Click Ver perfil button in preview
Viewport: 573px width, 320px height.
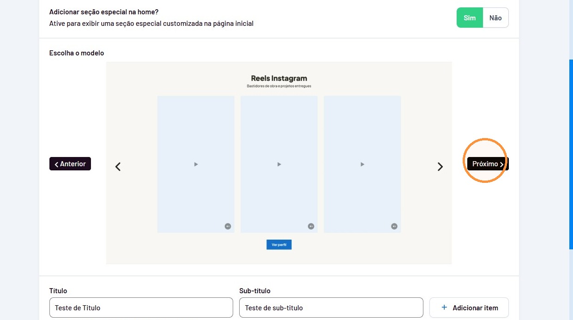tap(279, 245)
